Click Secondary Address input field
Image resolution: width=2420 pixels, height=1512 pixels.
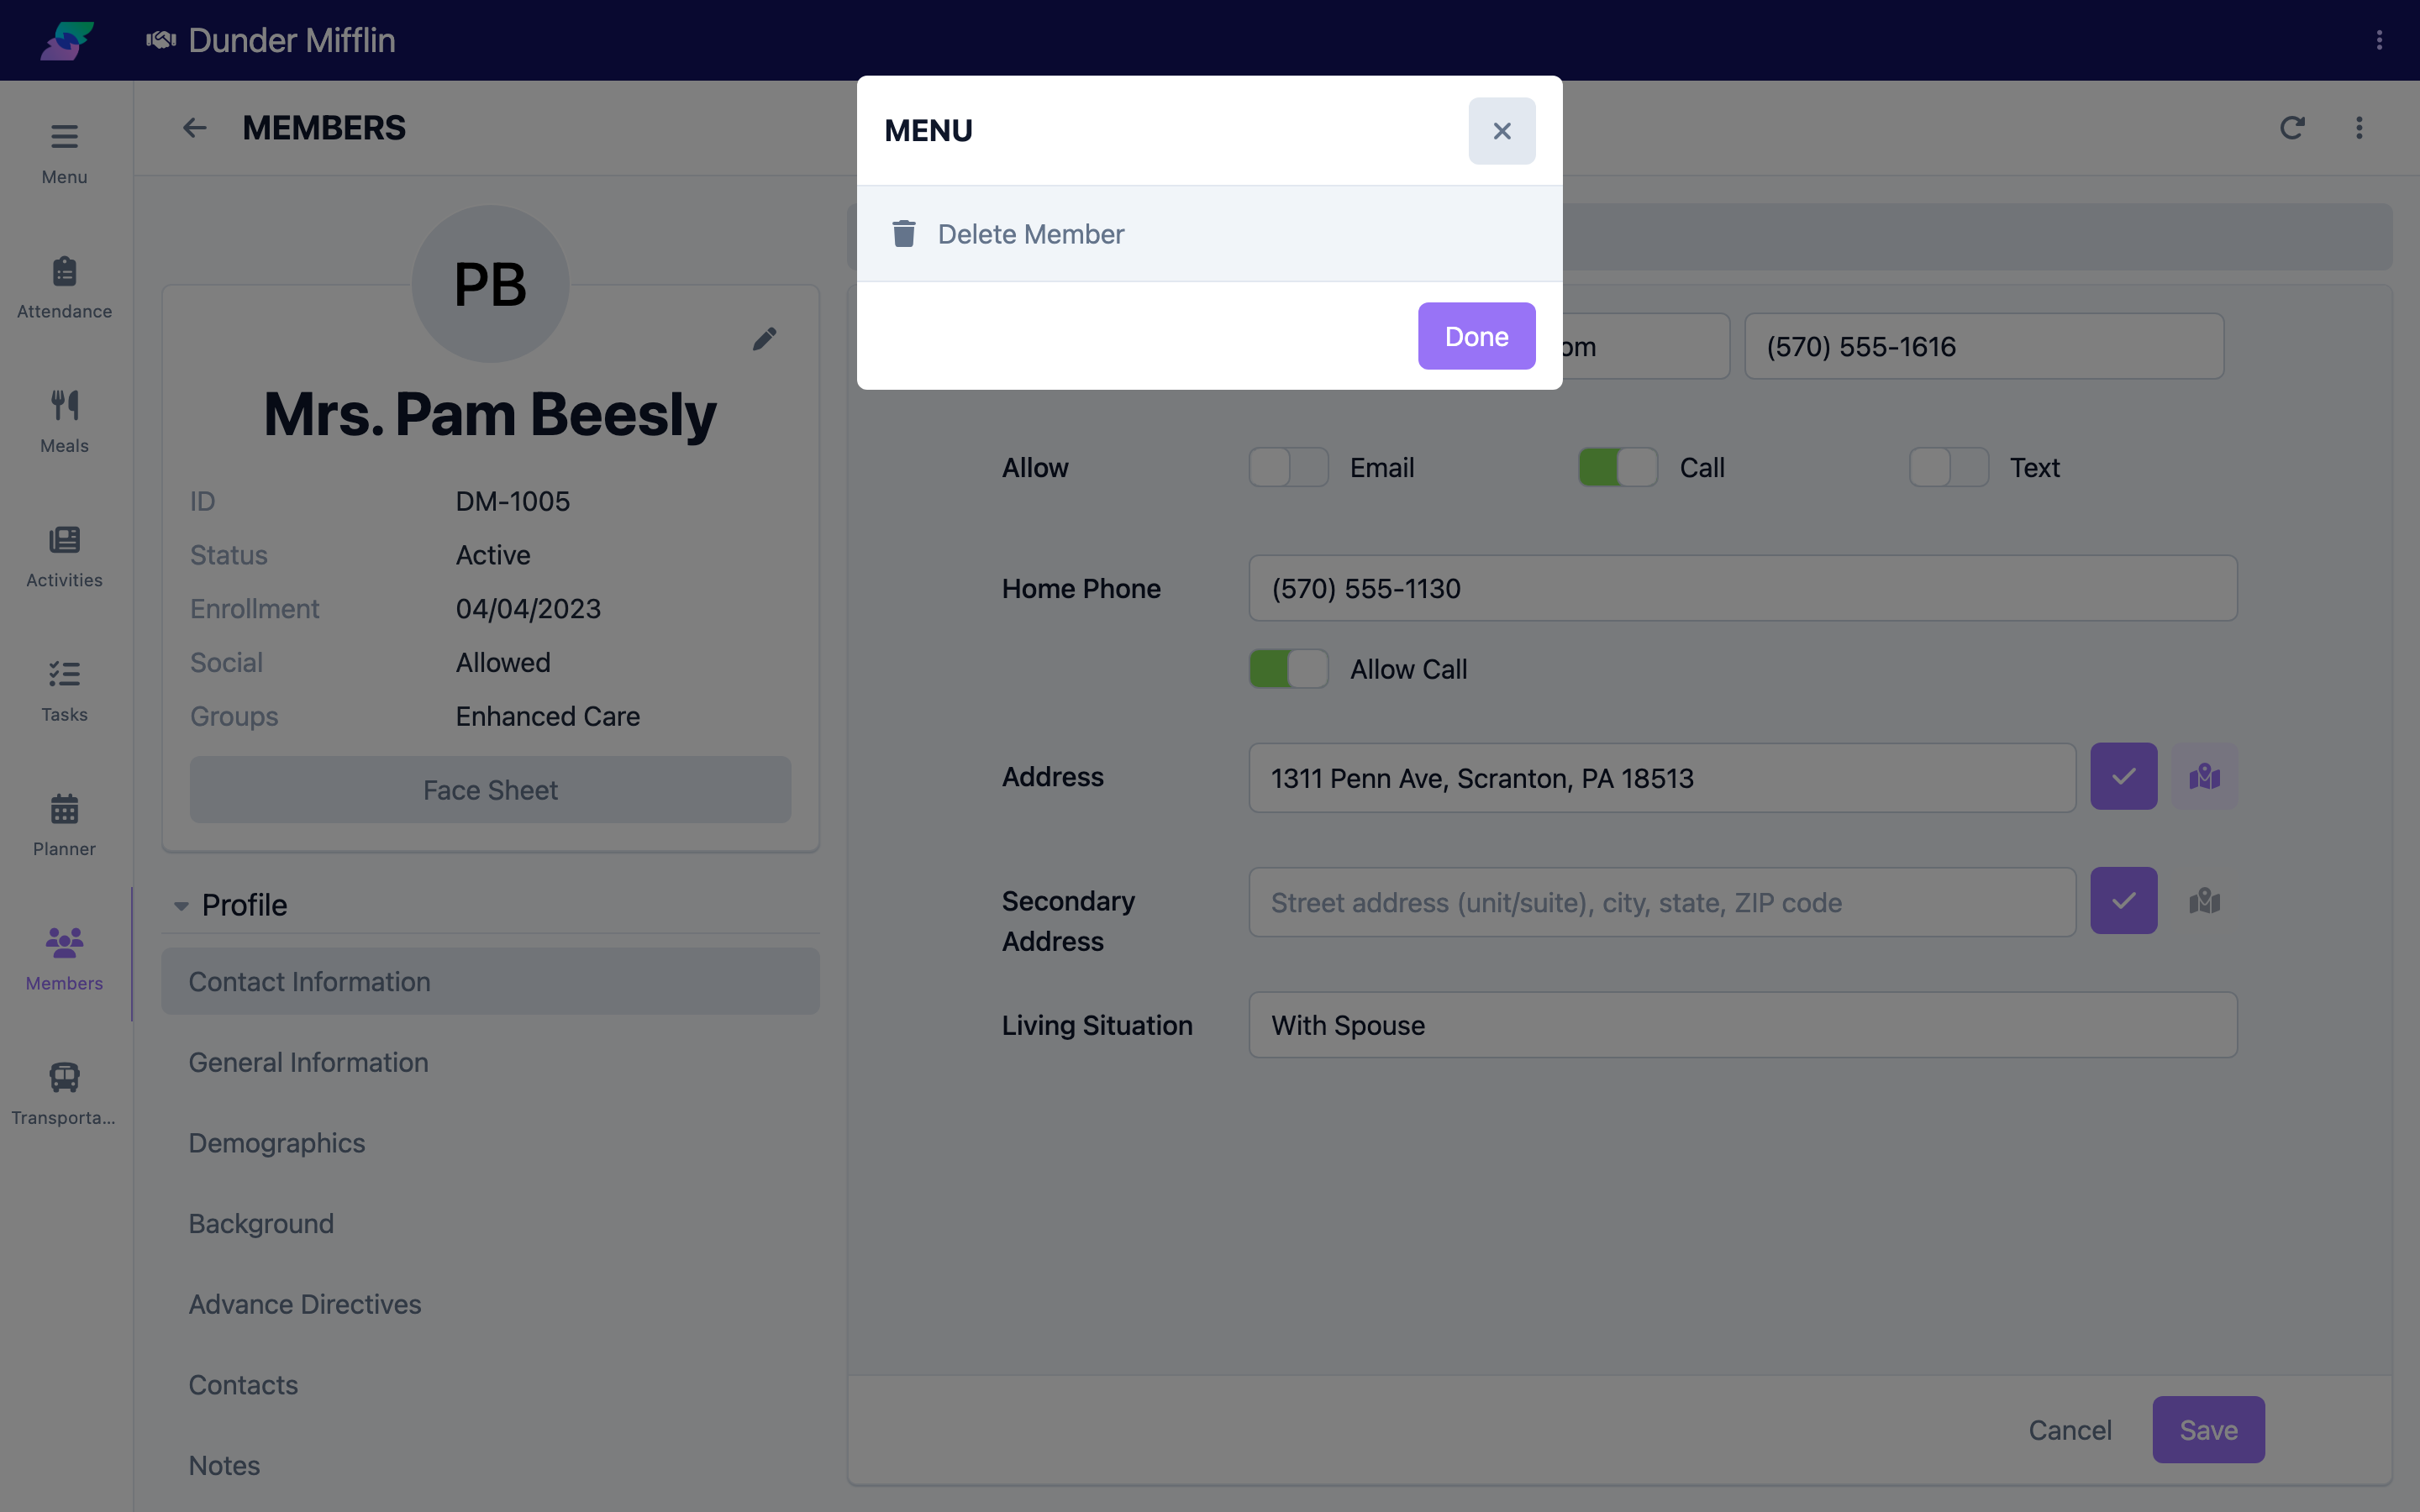[x=1662, y=902]
